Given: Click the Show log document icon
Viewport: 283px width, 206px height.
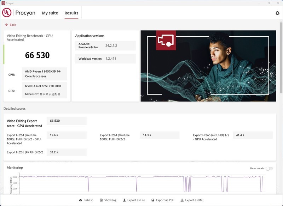Looking at the screenshot, I should (x=101, y=200).
